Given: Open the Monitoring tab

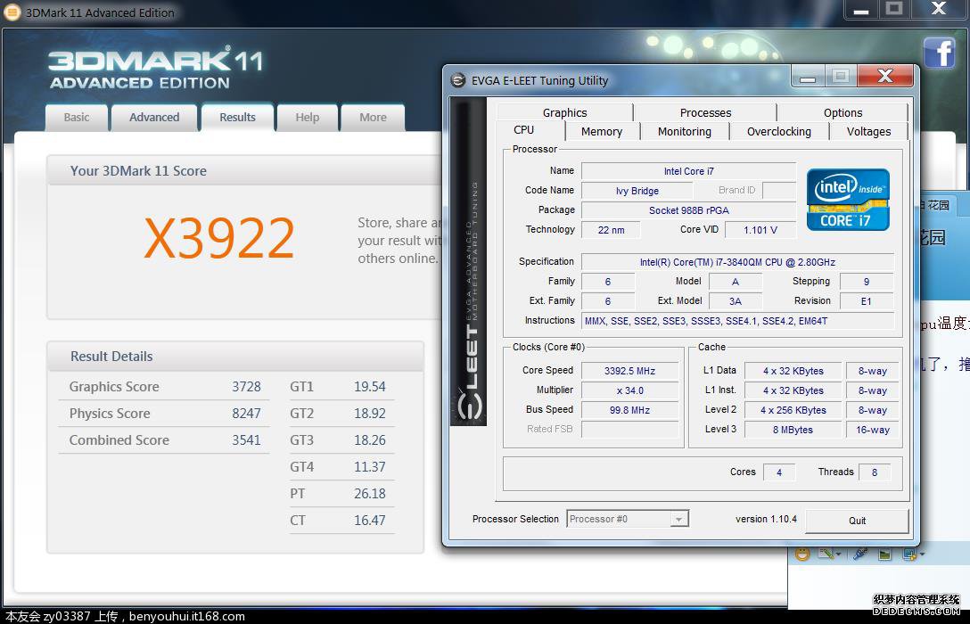Looking at the screenshot, I should [x=684, y=131].
